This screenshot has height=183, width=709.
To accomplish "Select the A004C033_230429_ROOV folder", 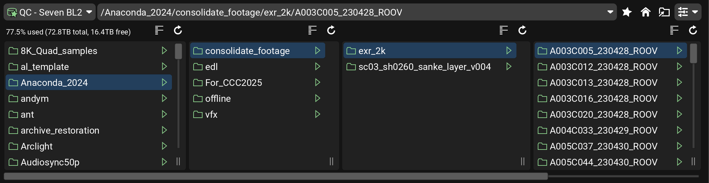I will [603, 131].
